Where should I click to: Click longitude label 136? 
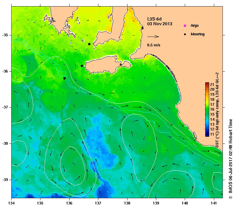tap(69, 203)
